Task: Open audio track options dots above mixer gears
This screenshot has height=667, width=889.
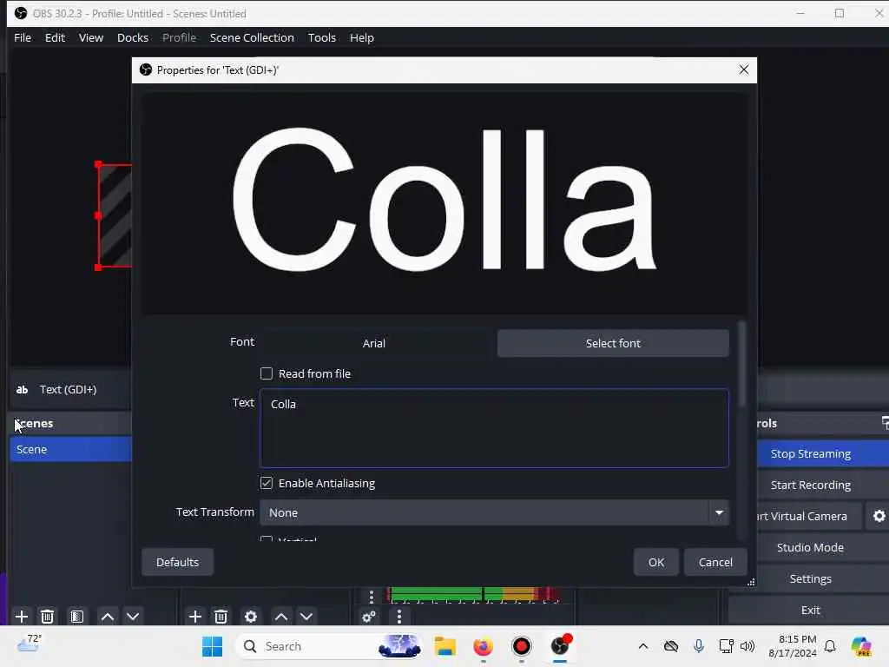Action: click(372, 596)
